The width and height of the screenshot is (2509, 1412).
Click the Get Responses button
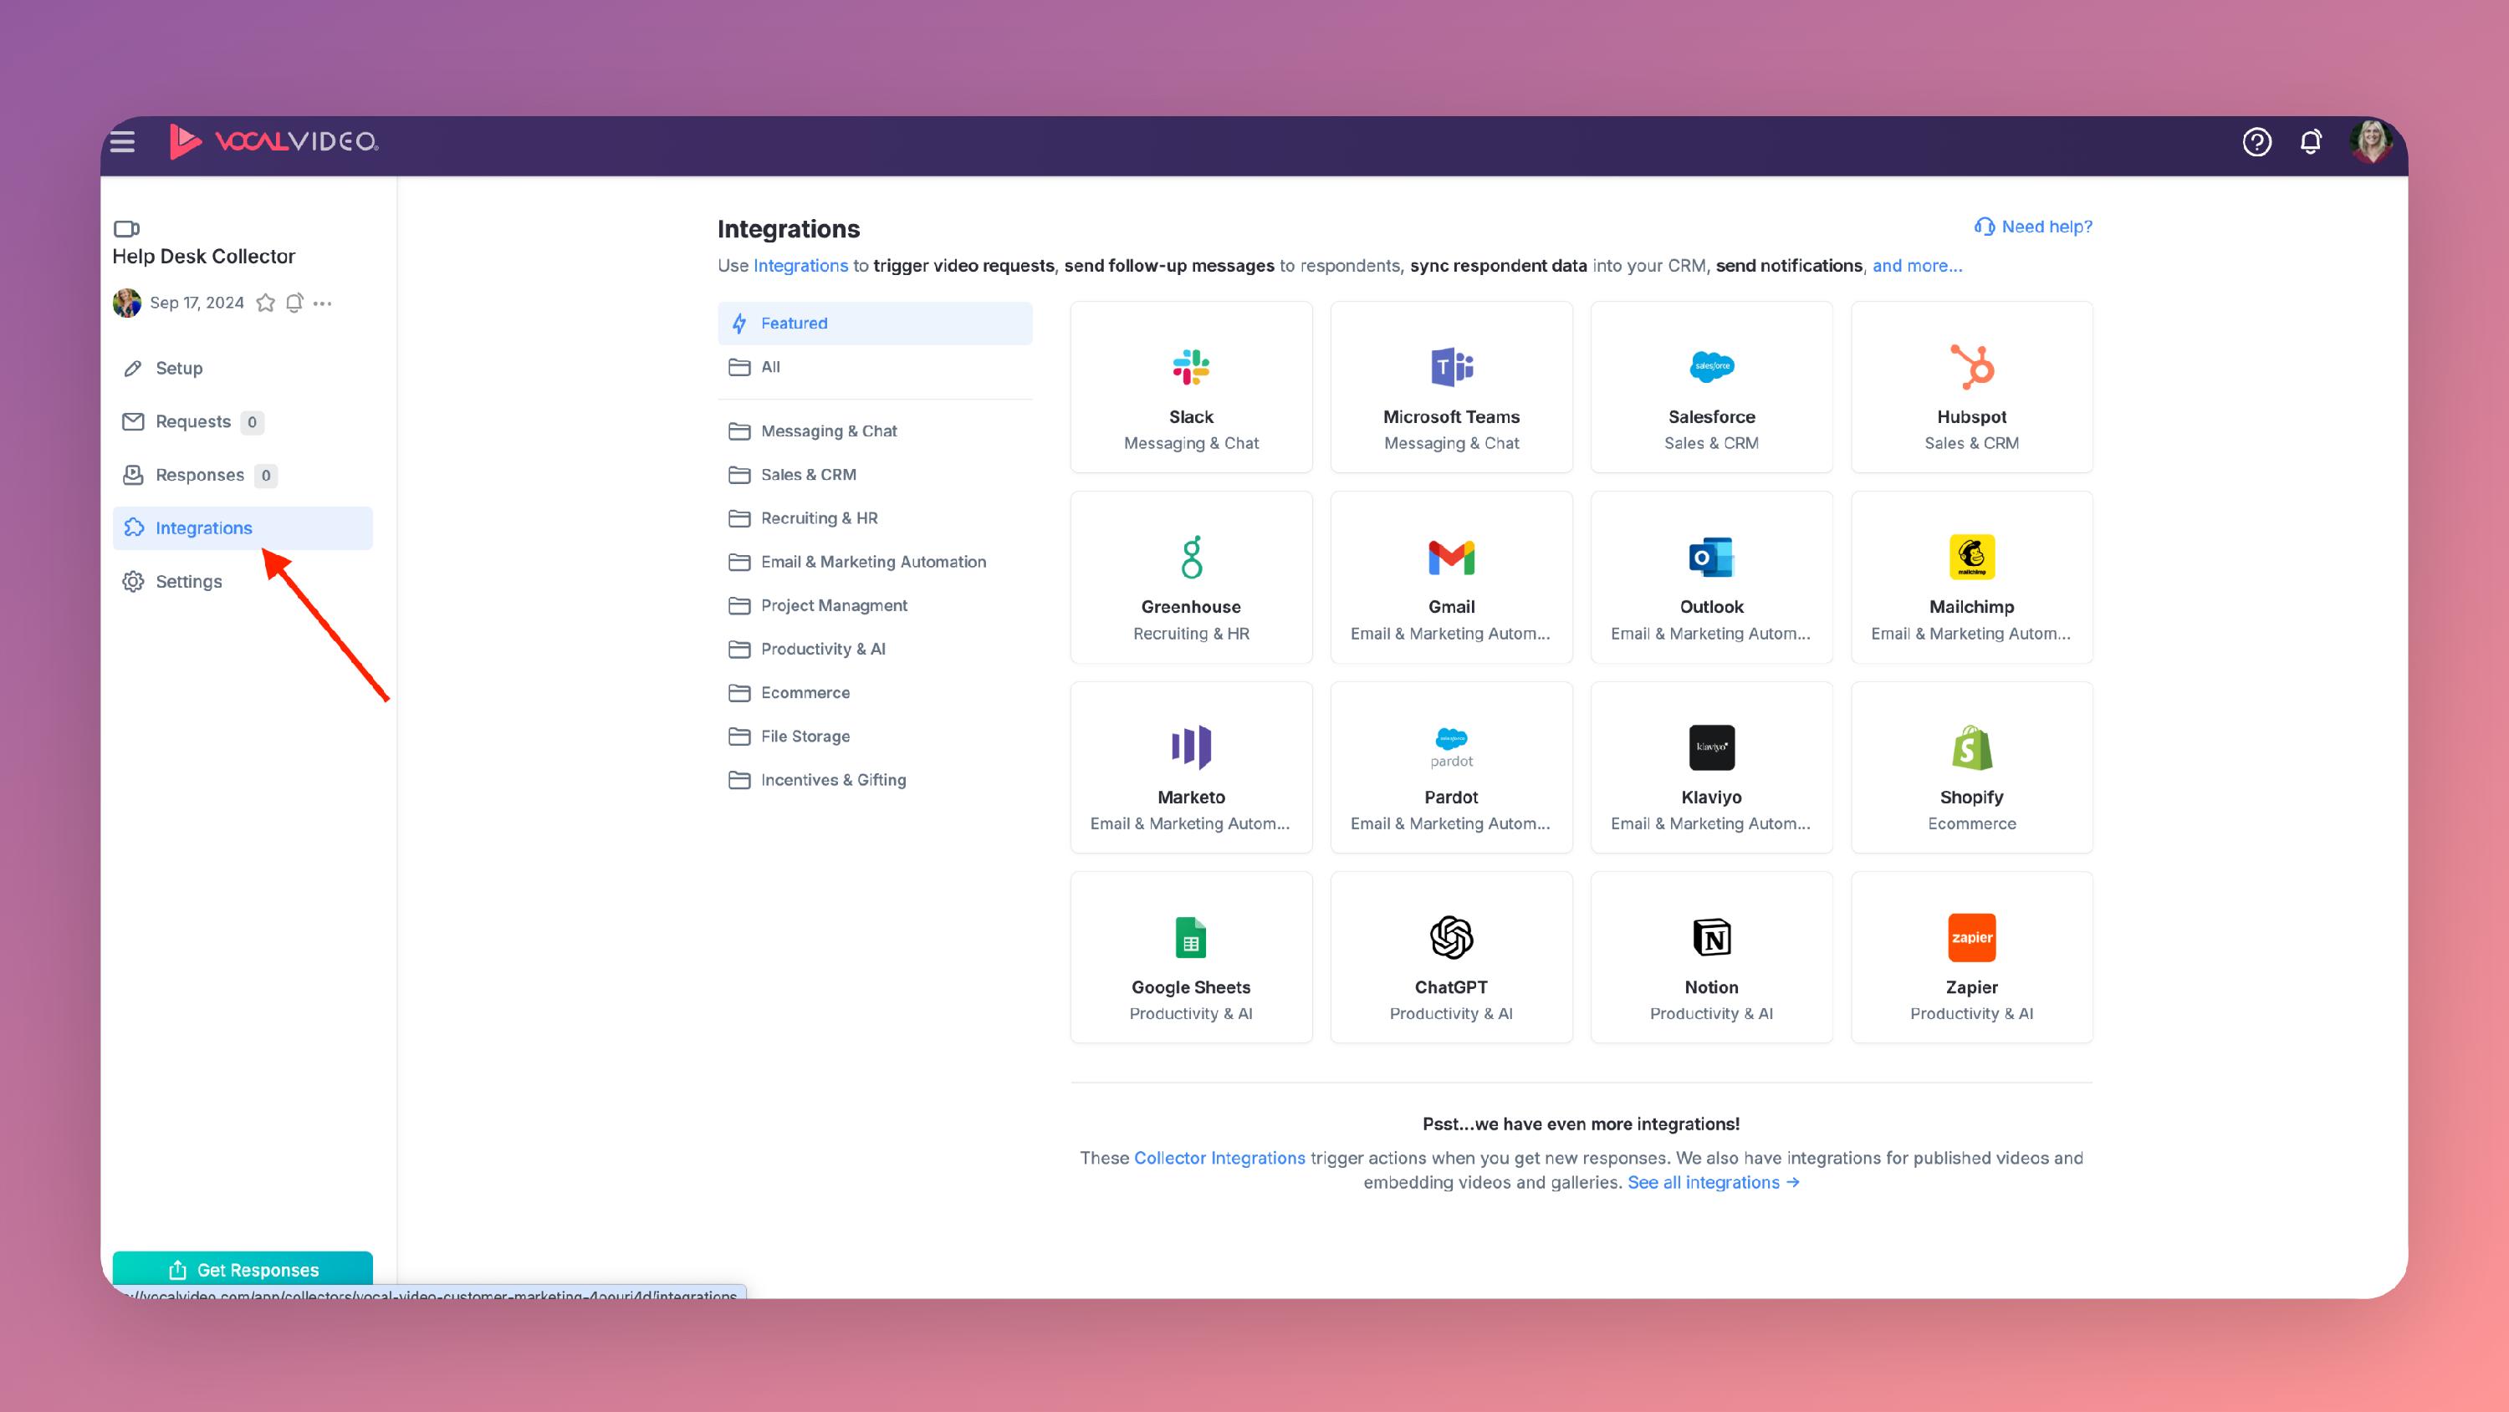tap(243, 1269)
